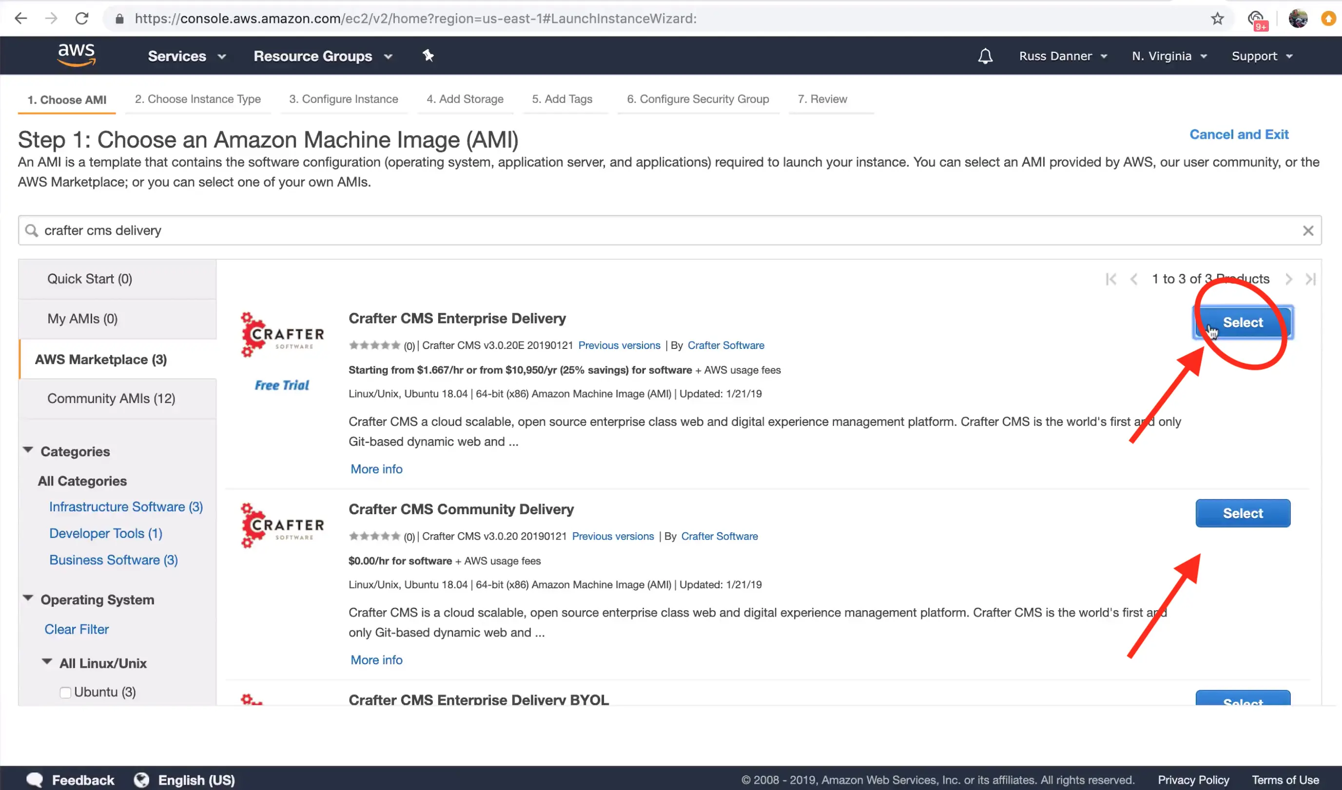
Task: Collapse the Categories section
Action: [x=28, y=450]
